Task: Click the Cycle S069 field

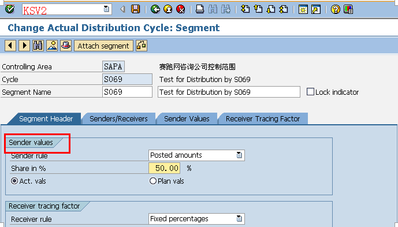Action: click(128, 79)
